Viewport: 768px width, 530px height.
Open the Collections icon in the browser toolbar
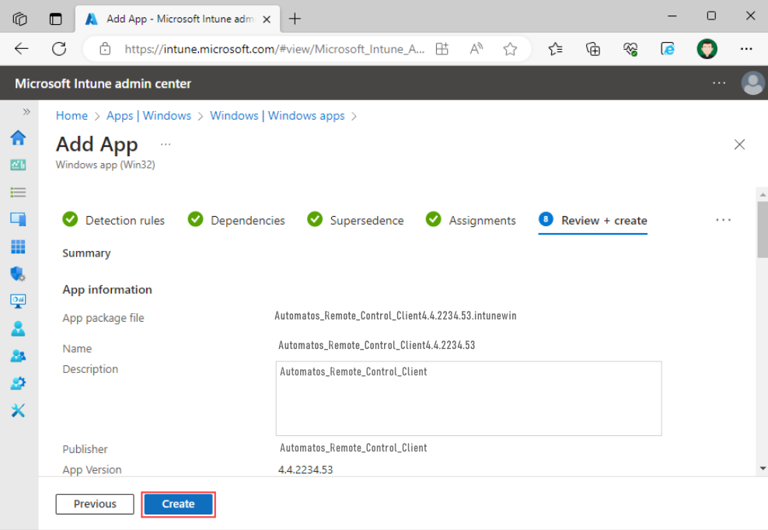pos(592,48)
